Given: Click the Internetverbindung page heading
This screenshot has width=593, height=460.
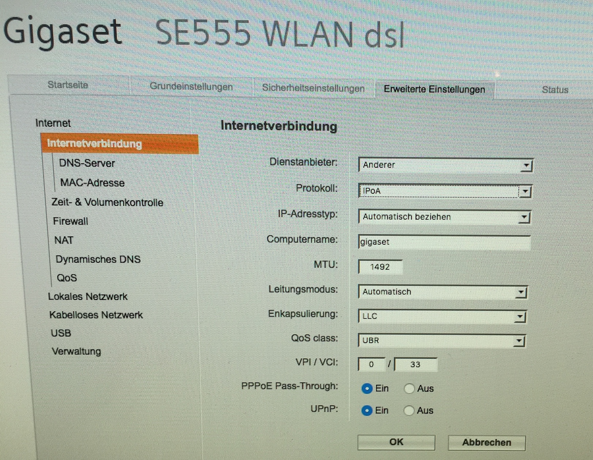Looking at the screenshot, I should (x=279, y=126).
